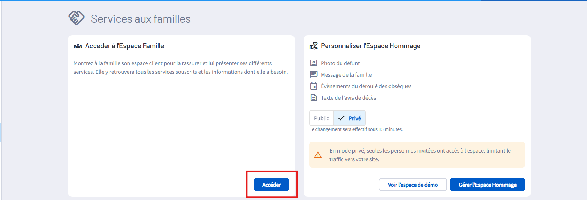Click the hand-heart icon beside Personnaliser l'Espace Hommage
587x200 pixels.
314,46
